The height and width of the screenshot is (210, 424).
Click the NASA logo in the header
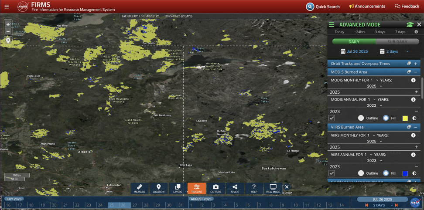pos(23,7)
